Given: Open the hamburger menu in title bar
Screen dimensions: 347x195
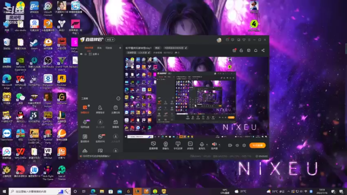Looking at the screenshot, I should click(x=249, y=40).
